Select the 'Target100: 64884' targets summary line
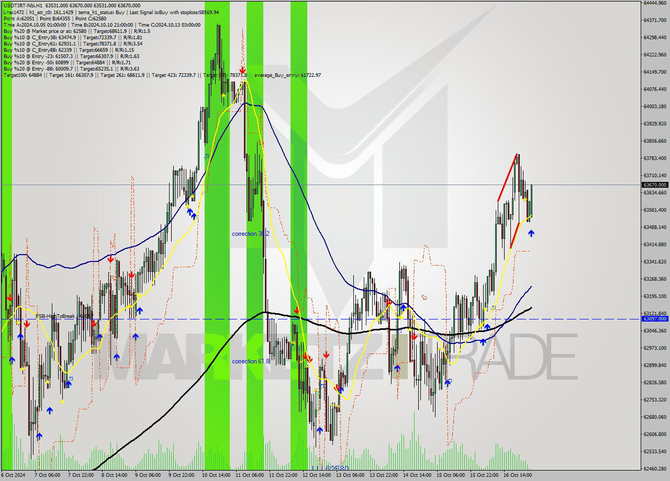The image size is (670, 481). point(162,75)
